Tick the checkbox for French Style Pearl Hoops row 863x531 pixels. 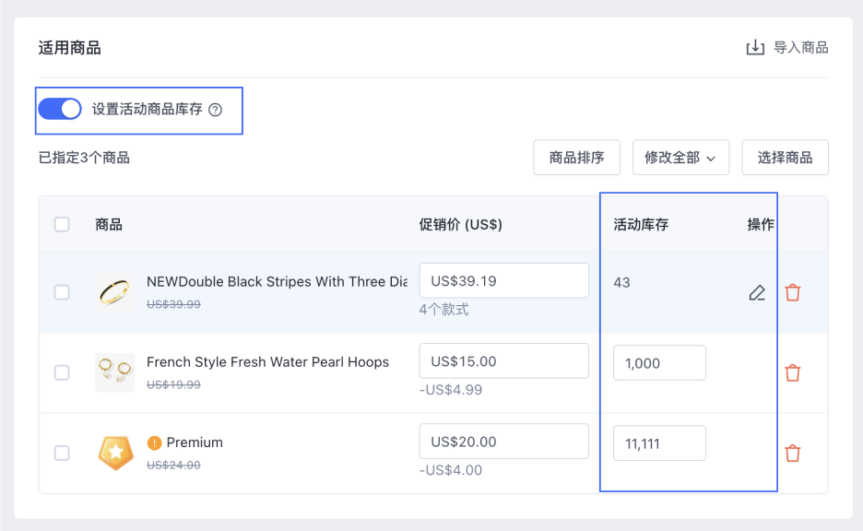pyautogui.click(x=62, y=372)
